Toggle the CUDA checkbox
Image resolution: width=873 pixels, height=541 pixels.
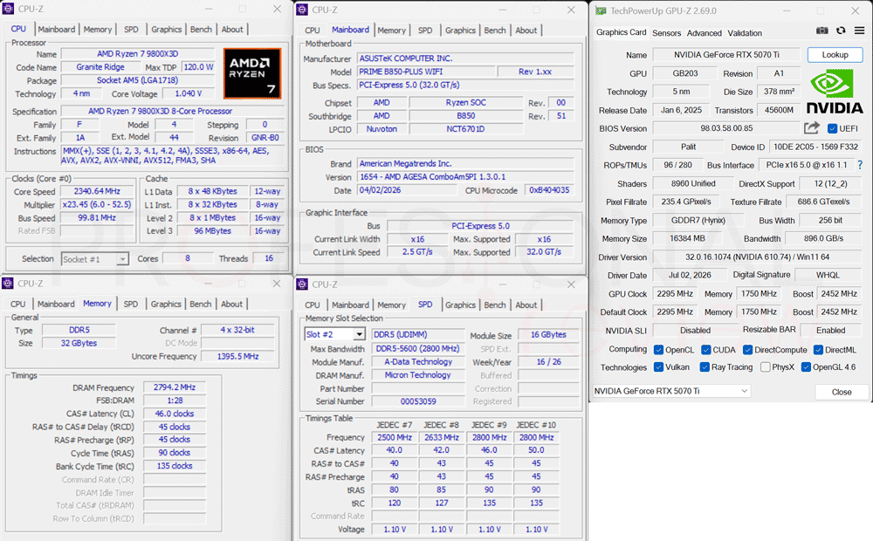tap(706, 350)
